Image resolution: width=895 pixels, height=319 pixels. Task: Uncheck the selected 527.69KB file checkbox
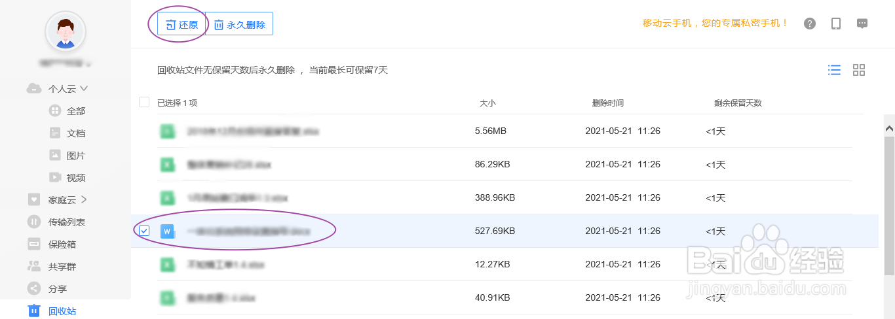144,231
